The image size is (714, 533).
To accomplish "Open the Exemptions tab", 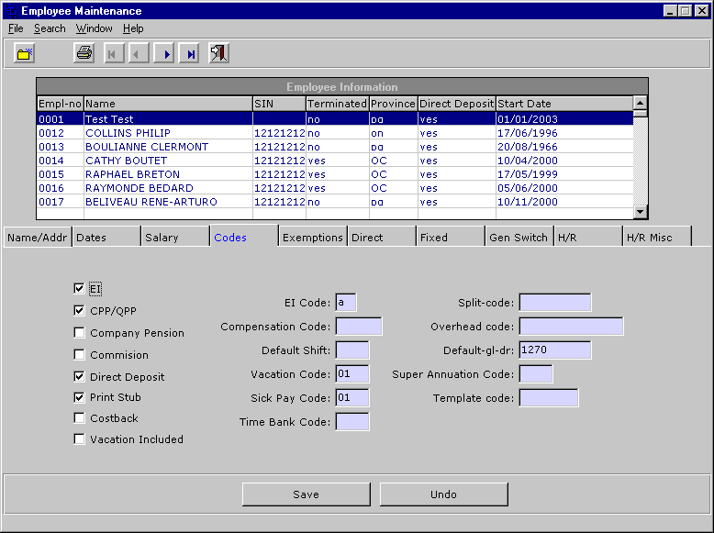I will 312,238.
